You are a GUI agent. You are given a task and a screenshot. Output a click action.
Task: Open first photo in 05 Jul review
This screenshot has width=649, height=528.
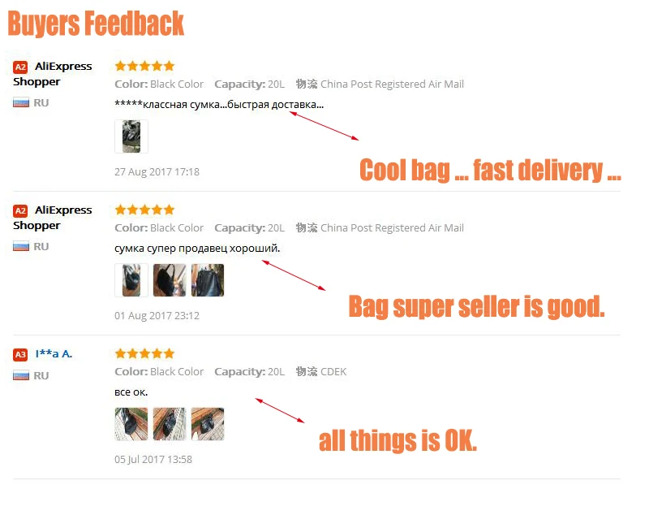tap(131, 424)
